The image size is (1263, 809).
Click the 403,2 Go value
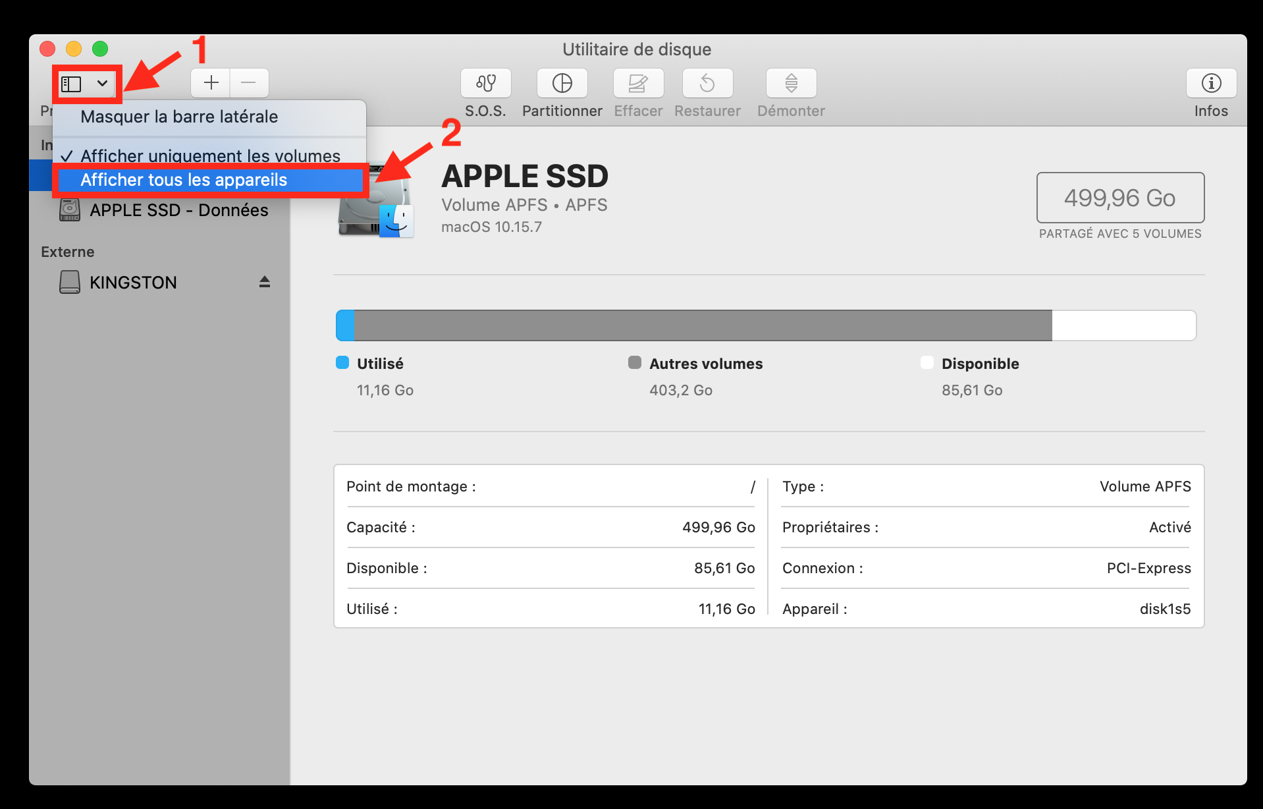click(681, 390)
